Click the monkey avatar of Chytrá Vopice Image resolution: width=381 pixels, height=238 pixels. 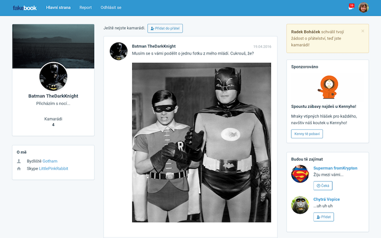(x=300, y=205)
